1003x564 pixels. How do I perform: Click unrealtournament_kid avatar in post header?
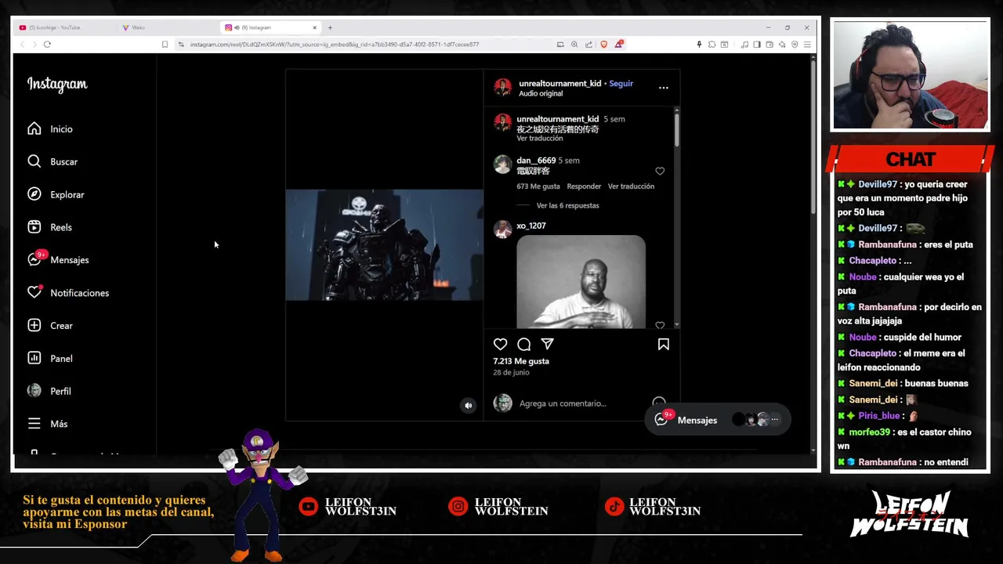click(502, 88)
